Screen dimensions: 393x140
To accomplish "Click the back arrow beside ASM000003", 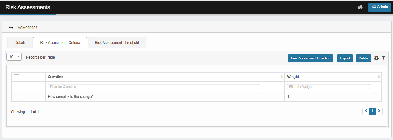I will (11, 28).
